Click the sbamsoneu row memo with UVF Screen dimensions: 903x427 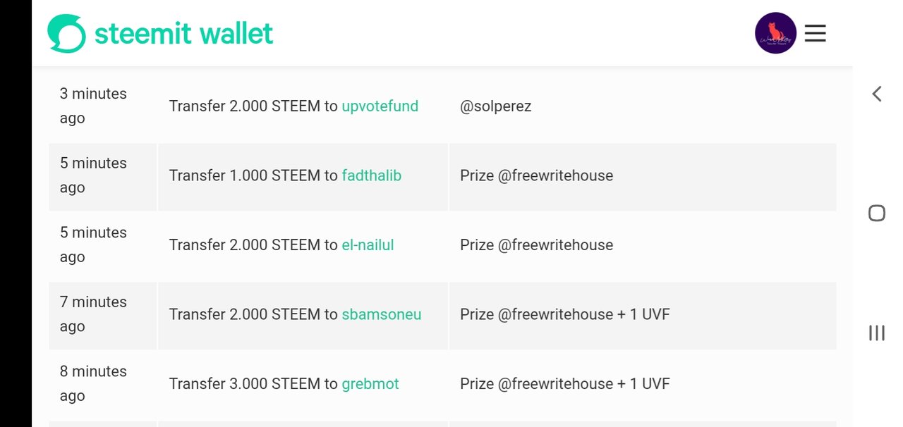point(564,314)
